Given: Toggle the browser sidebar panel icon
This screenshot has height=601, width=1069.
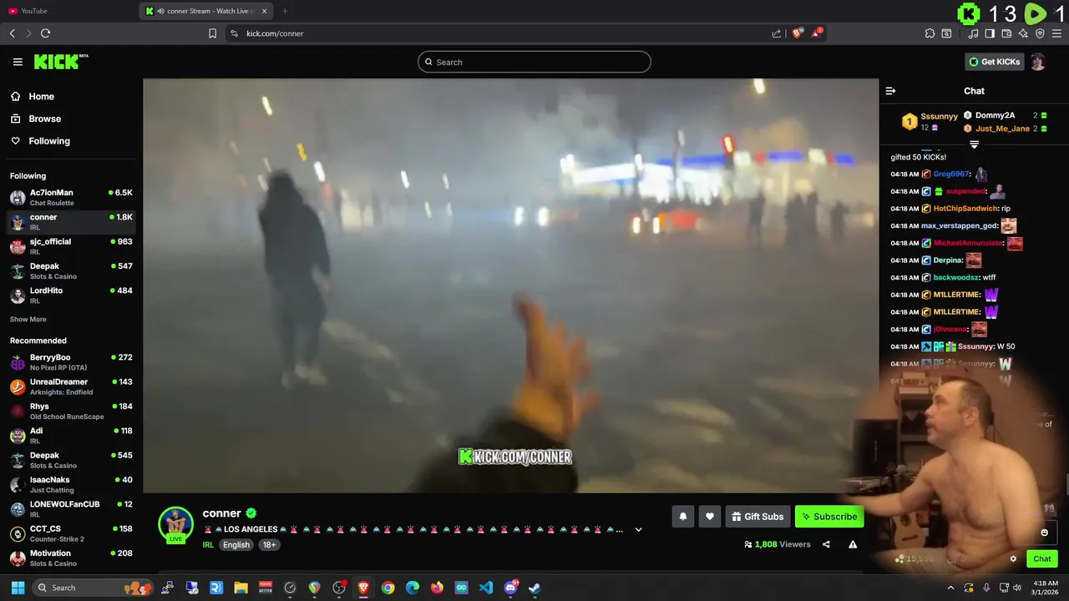Looking at the screenshot, I should [x=990, y=33].
